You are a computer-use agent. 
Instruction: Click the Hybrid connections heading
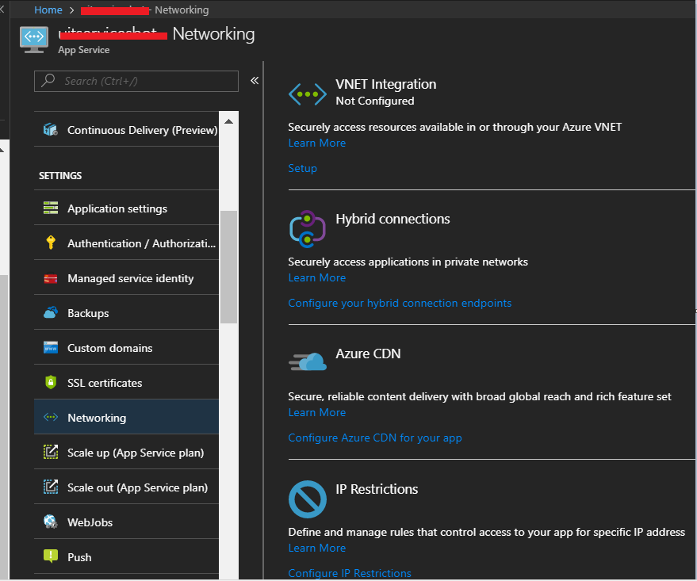click(x=393, y=219)
